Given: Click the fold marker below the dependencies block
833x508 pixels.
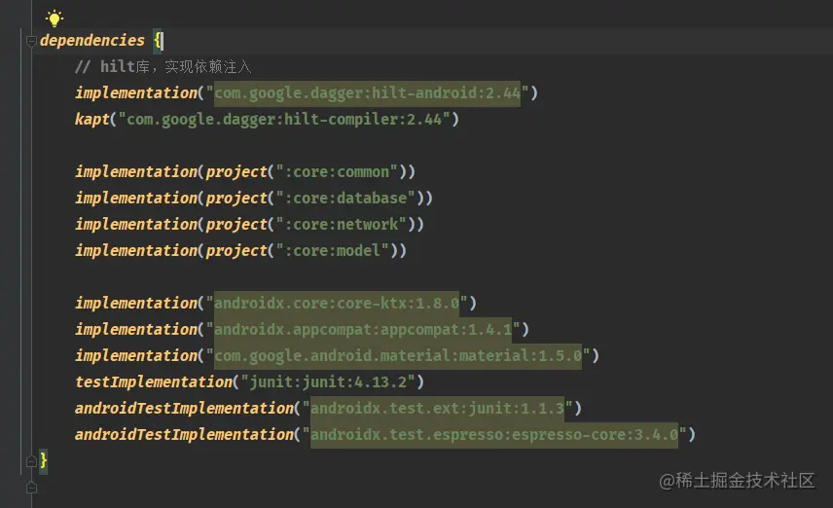Looking at the screenshot, I should [31, 487].
